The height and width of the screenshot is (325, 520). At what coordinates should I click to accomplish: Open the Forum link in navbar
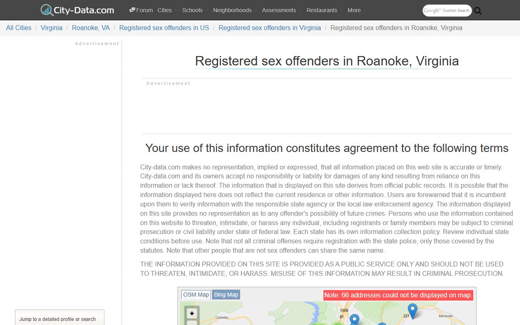[x=141, y=10]
